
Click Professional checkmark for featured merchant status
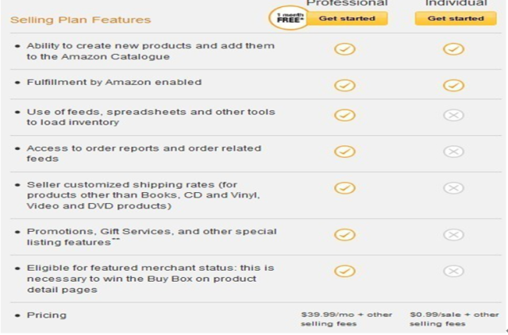click(344, 271)
